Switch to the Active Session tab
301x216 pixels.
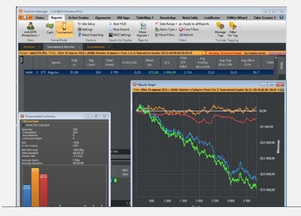(79, 18)
